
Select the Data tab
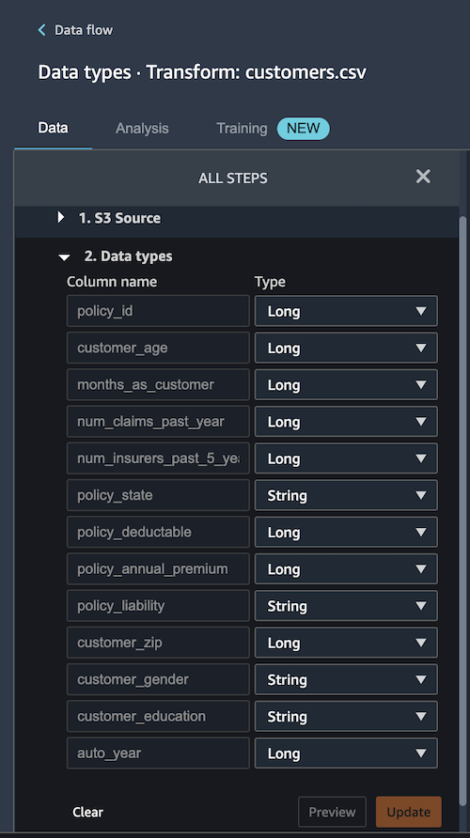(x=53, y=129)
